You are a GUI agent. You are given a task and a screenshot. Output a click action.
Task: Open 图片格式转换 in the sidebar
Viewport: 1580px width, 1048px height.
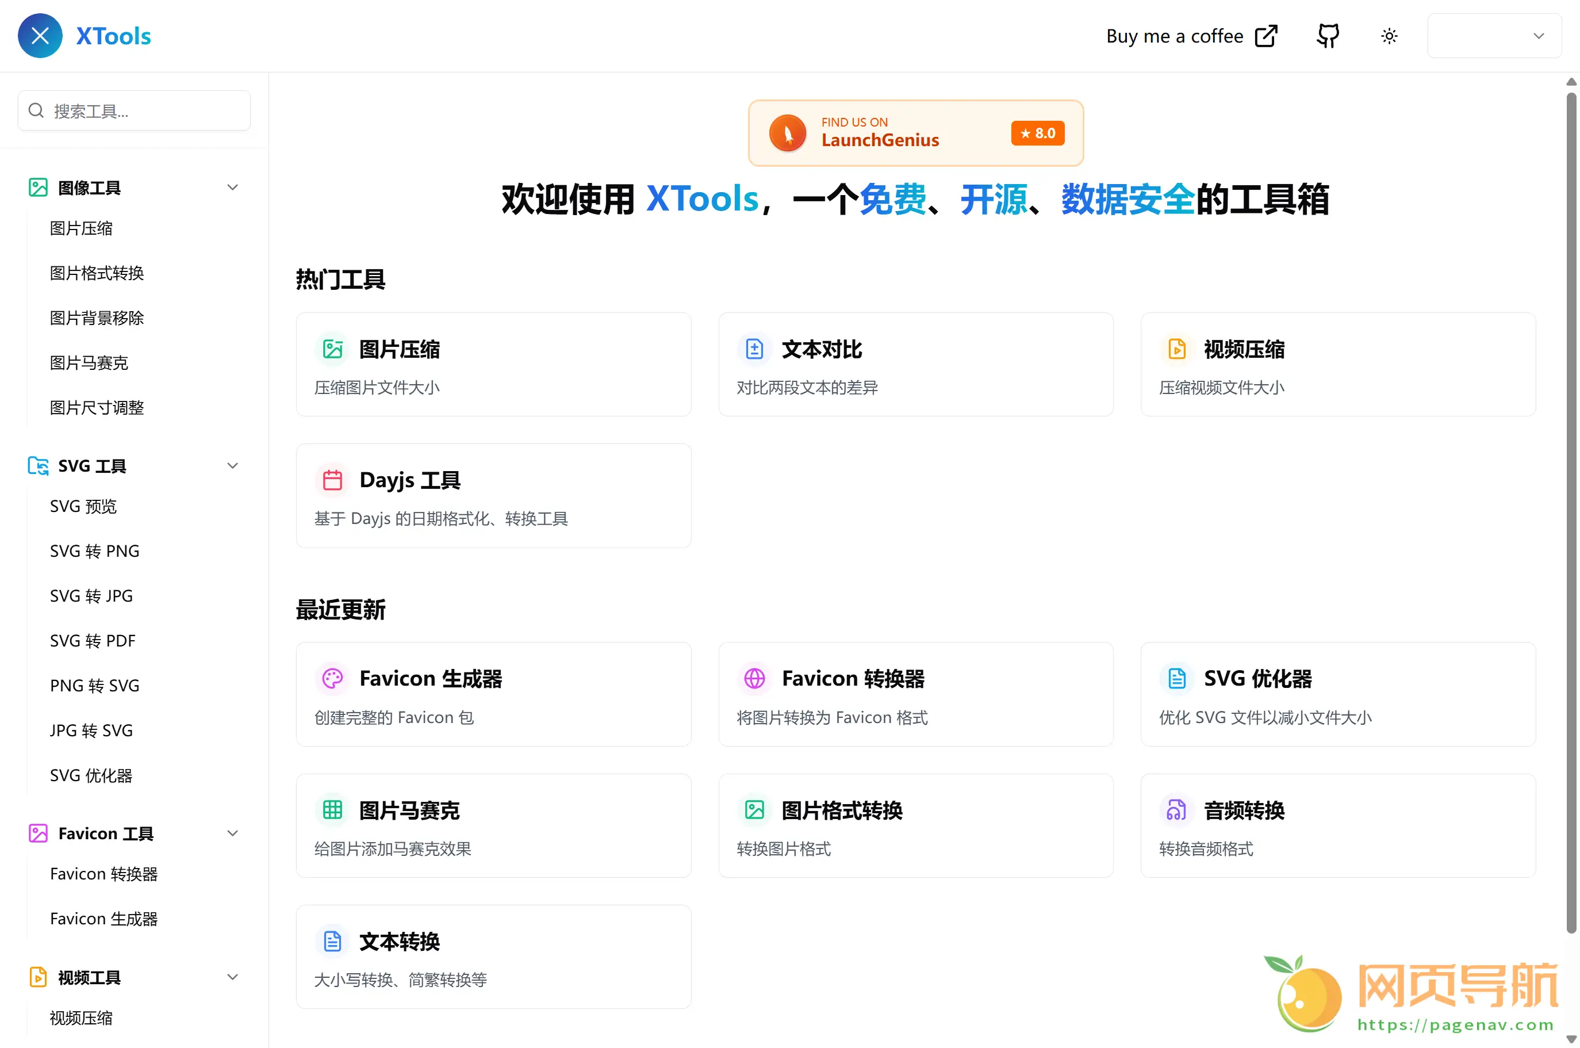pos(97,273)
